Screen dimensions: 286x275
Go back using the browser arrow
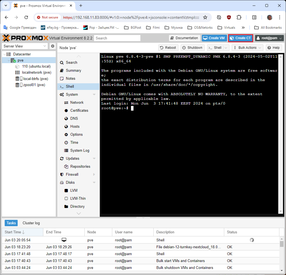pyautogui.click(x=6, y=17)
